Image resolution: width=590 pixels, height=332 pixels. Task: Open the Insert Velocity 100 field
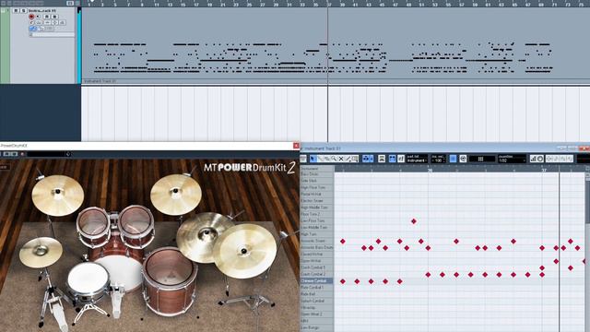pos(439,159)
